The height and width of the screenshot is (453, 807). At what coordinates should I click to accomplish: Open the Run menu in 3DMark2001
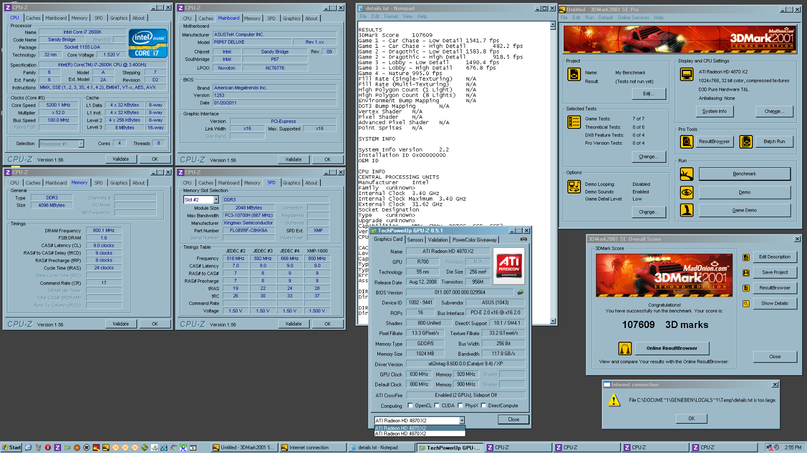(589, 18)
